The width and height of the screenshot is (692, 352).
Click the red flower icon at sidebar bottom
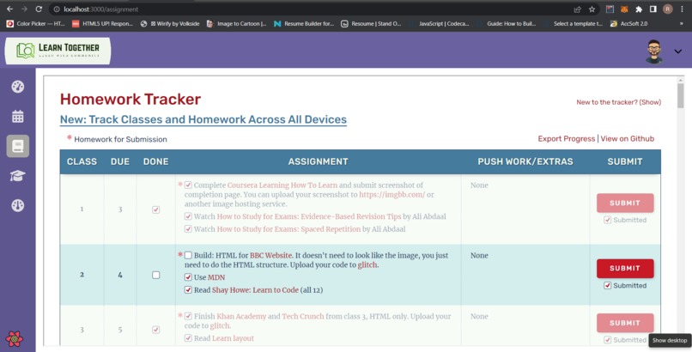coord(15,339)
